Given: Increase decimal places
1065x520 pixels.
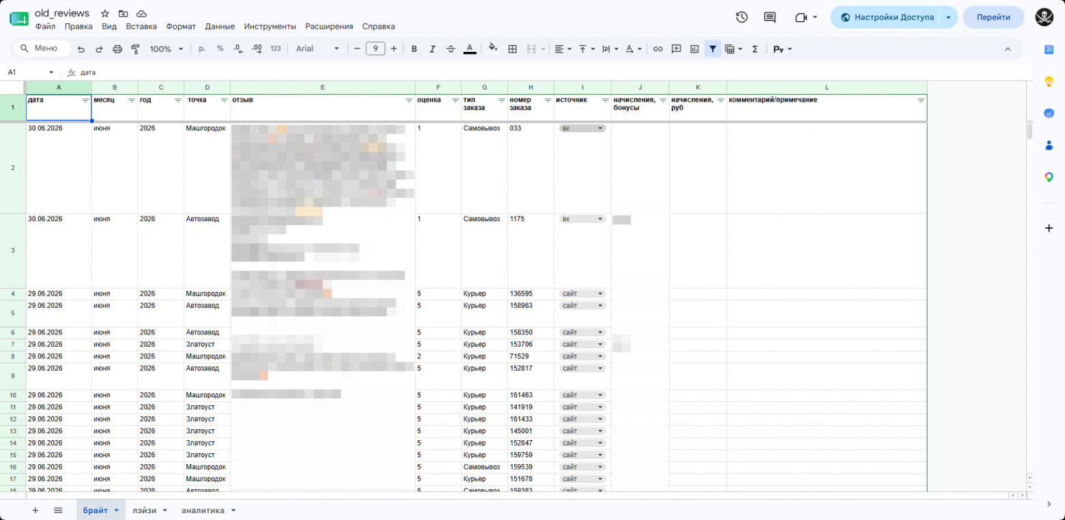Looking at the screenshot, I should [x=257, y=49].
